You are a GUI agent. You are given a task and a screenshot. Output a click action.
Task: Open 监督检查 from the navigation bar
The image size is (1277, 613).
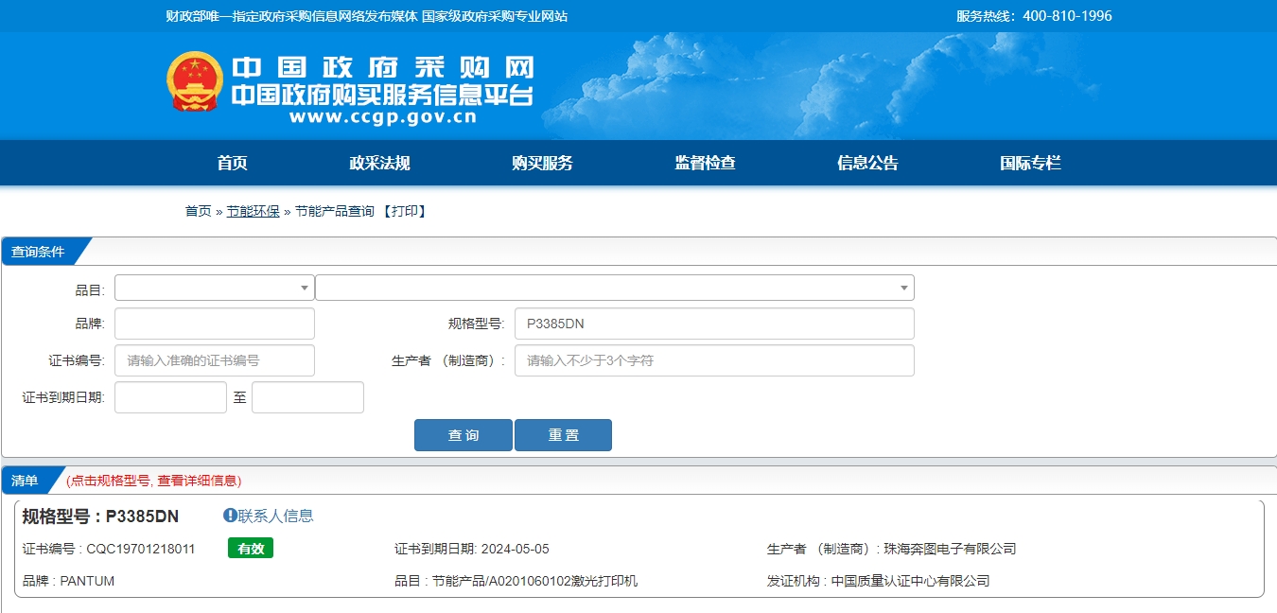[x=705, y=163]
